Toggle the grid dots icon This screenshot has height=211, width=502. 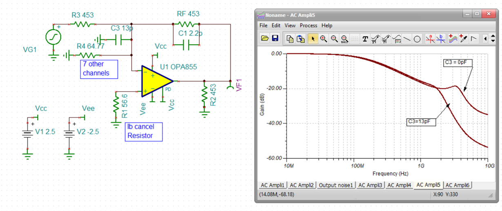pos(355,39)
